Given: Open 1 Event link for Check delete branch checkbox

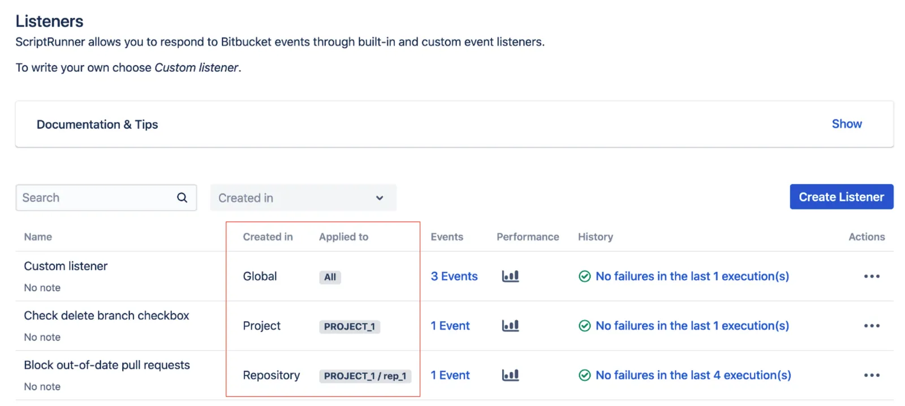Looking at the screenshot, I should pos(450,326).
